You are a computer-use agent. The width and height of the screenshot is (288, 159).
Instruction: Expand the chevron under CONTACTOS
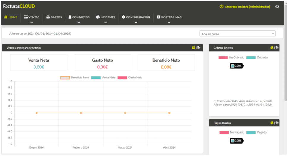pos(79,23)
